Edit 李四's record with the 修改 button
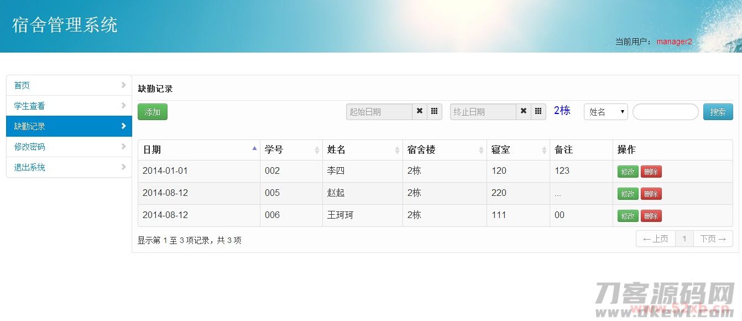The height and width of the screenshot is (321, 742). tap(628, 172)
